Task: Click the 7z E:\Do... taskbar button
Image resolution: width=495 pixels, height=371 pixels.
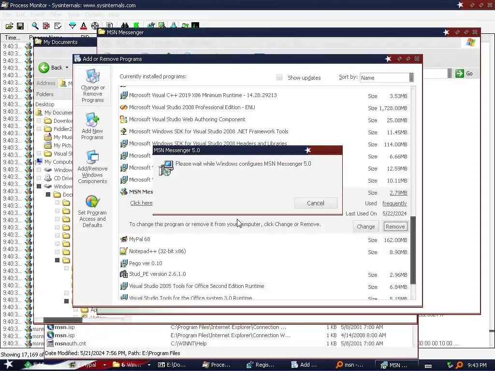Action: (172, 365)
